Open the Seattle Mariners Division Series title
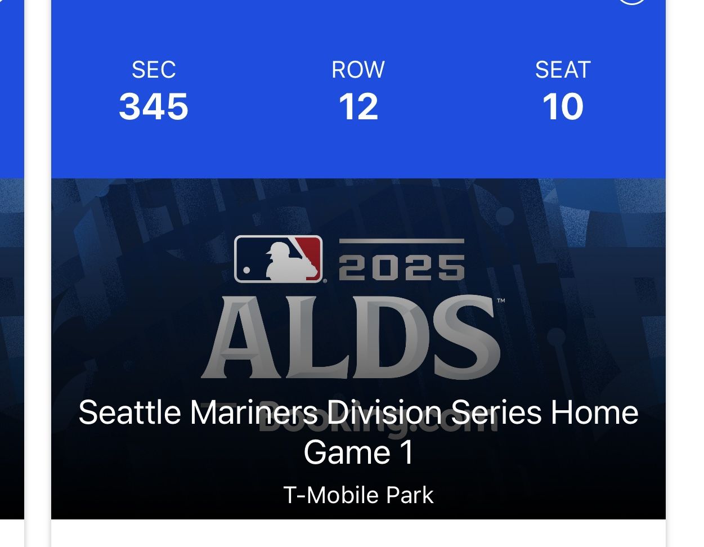 tap(358, 413)
